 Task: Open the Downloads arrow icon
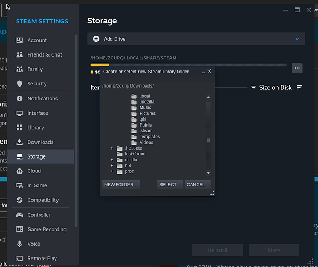click(20, 142)
